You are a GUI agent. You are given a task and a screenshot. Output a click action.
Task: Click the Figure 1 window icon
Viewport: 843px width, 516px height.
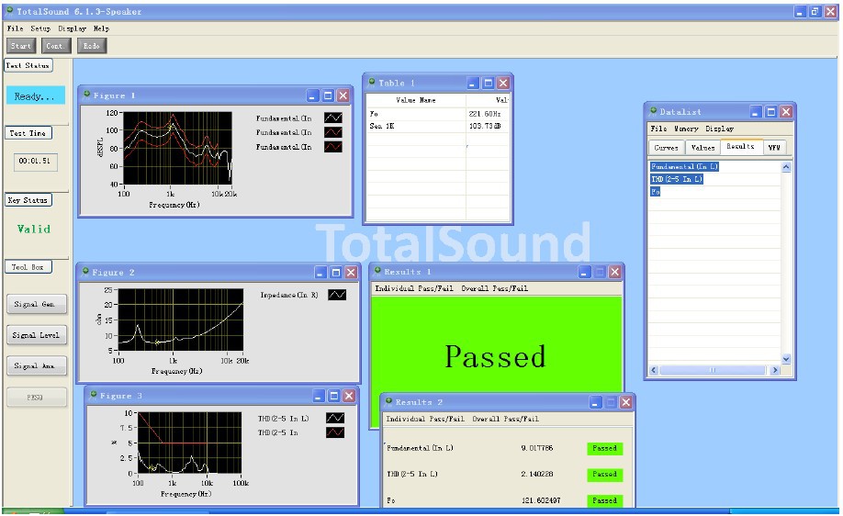(x=86, y=95)
